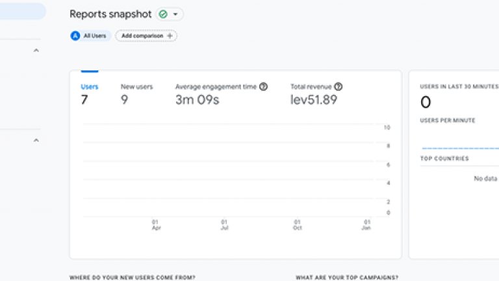Click the blue 'A' All Users badge
The image size is (499, 281).
pyautogui.click(x=75, y=36)
